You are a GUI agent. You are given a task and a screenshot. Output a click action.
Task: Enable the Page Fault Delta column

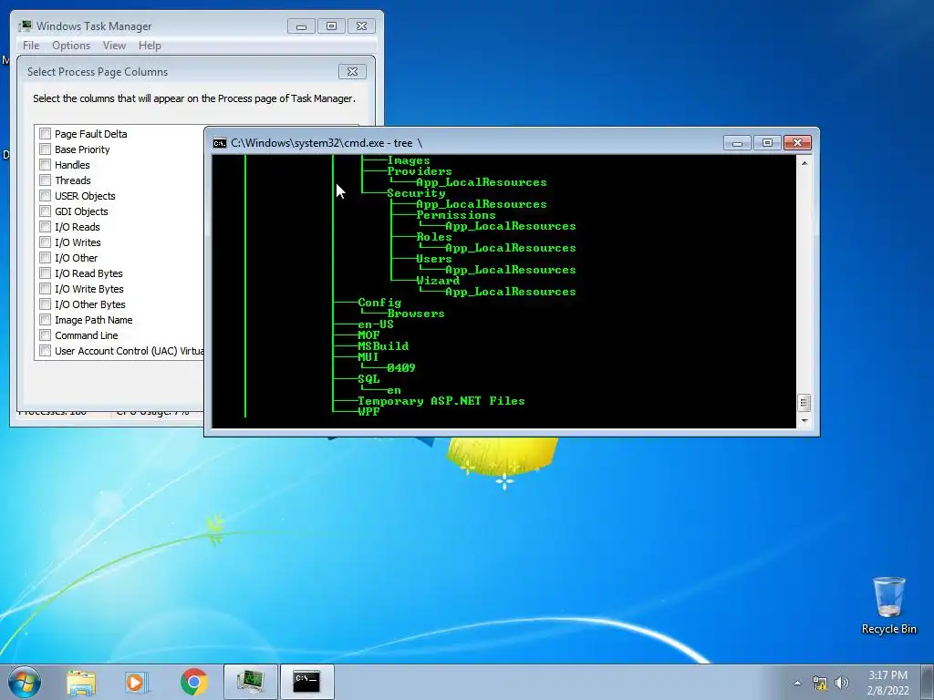[x=46, y=133]
